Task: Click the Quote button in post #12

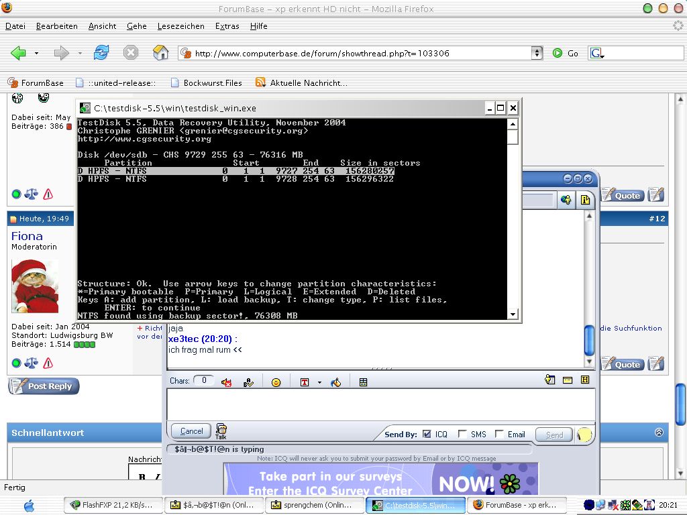Action: (623, 364)
